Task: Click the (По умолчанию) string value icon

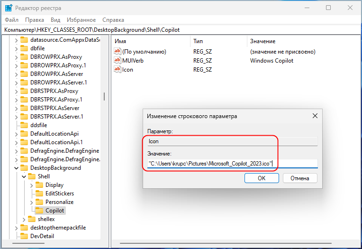Action: (118, 51)
